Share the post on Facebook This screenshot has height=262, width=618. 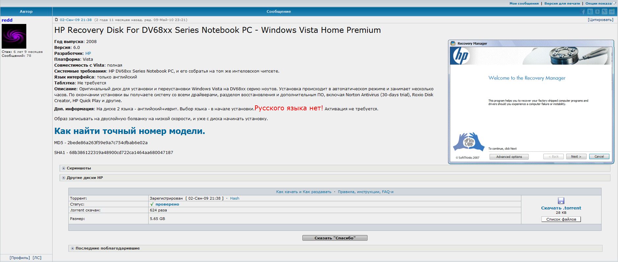584,12
